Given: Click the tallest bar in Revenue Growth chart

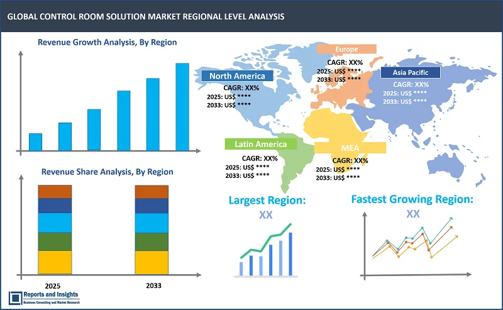Looking at the screenshot, I should pyautogui.click(x=182, y=107).
